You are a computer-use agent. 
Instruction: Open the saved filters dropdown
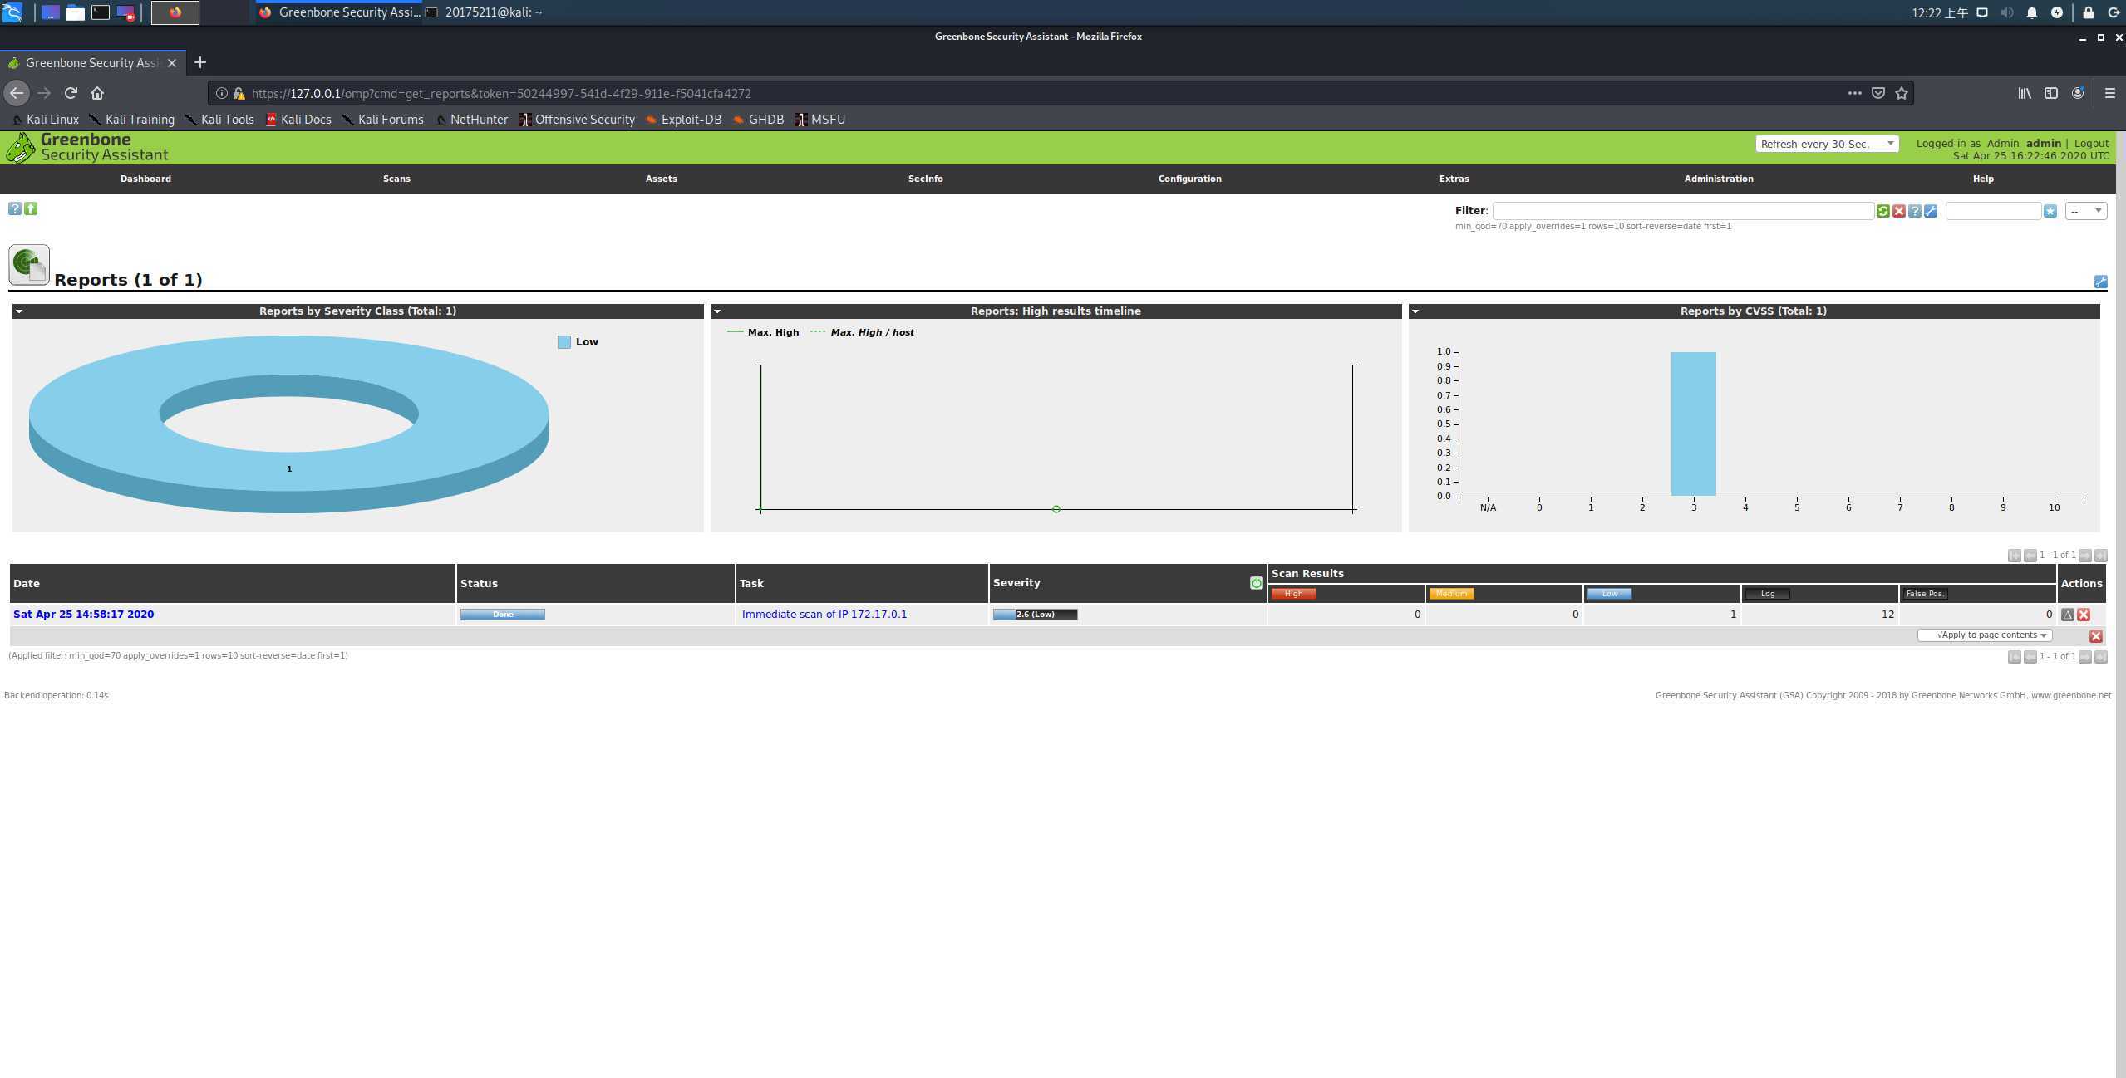2086,211
